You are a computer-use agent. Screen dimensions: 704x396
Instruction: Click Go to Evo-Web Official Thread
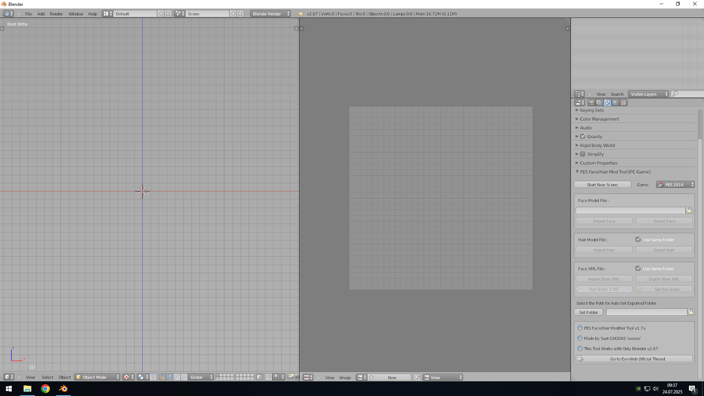point(637,359)
